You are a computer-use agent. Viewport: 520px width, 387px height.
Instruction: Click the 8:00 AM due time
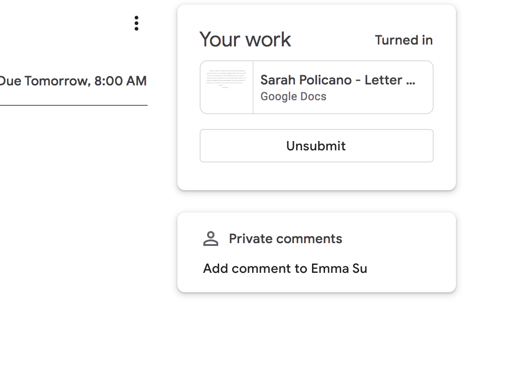click(x=120, y=81)
